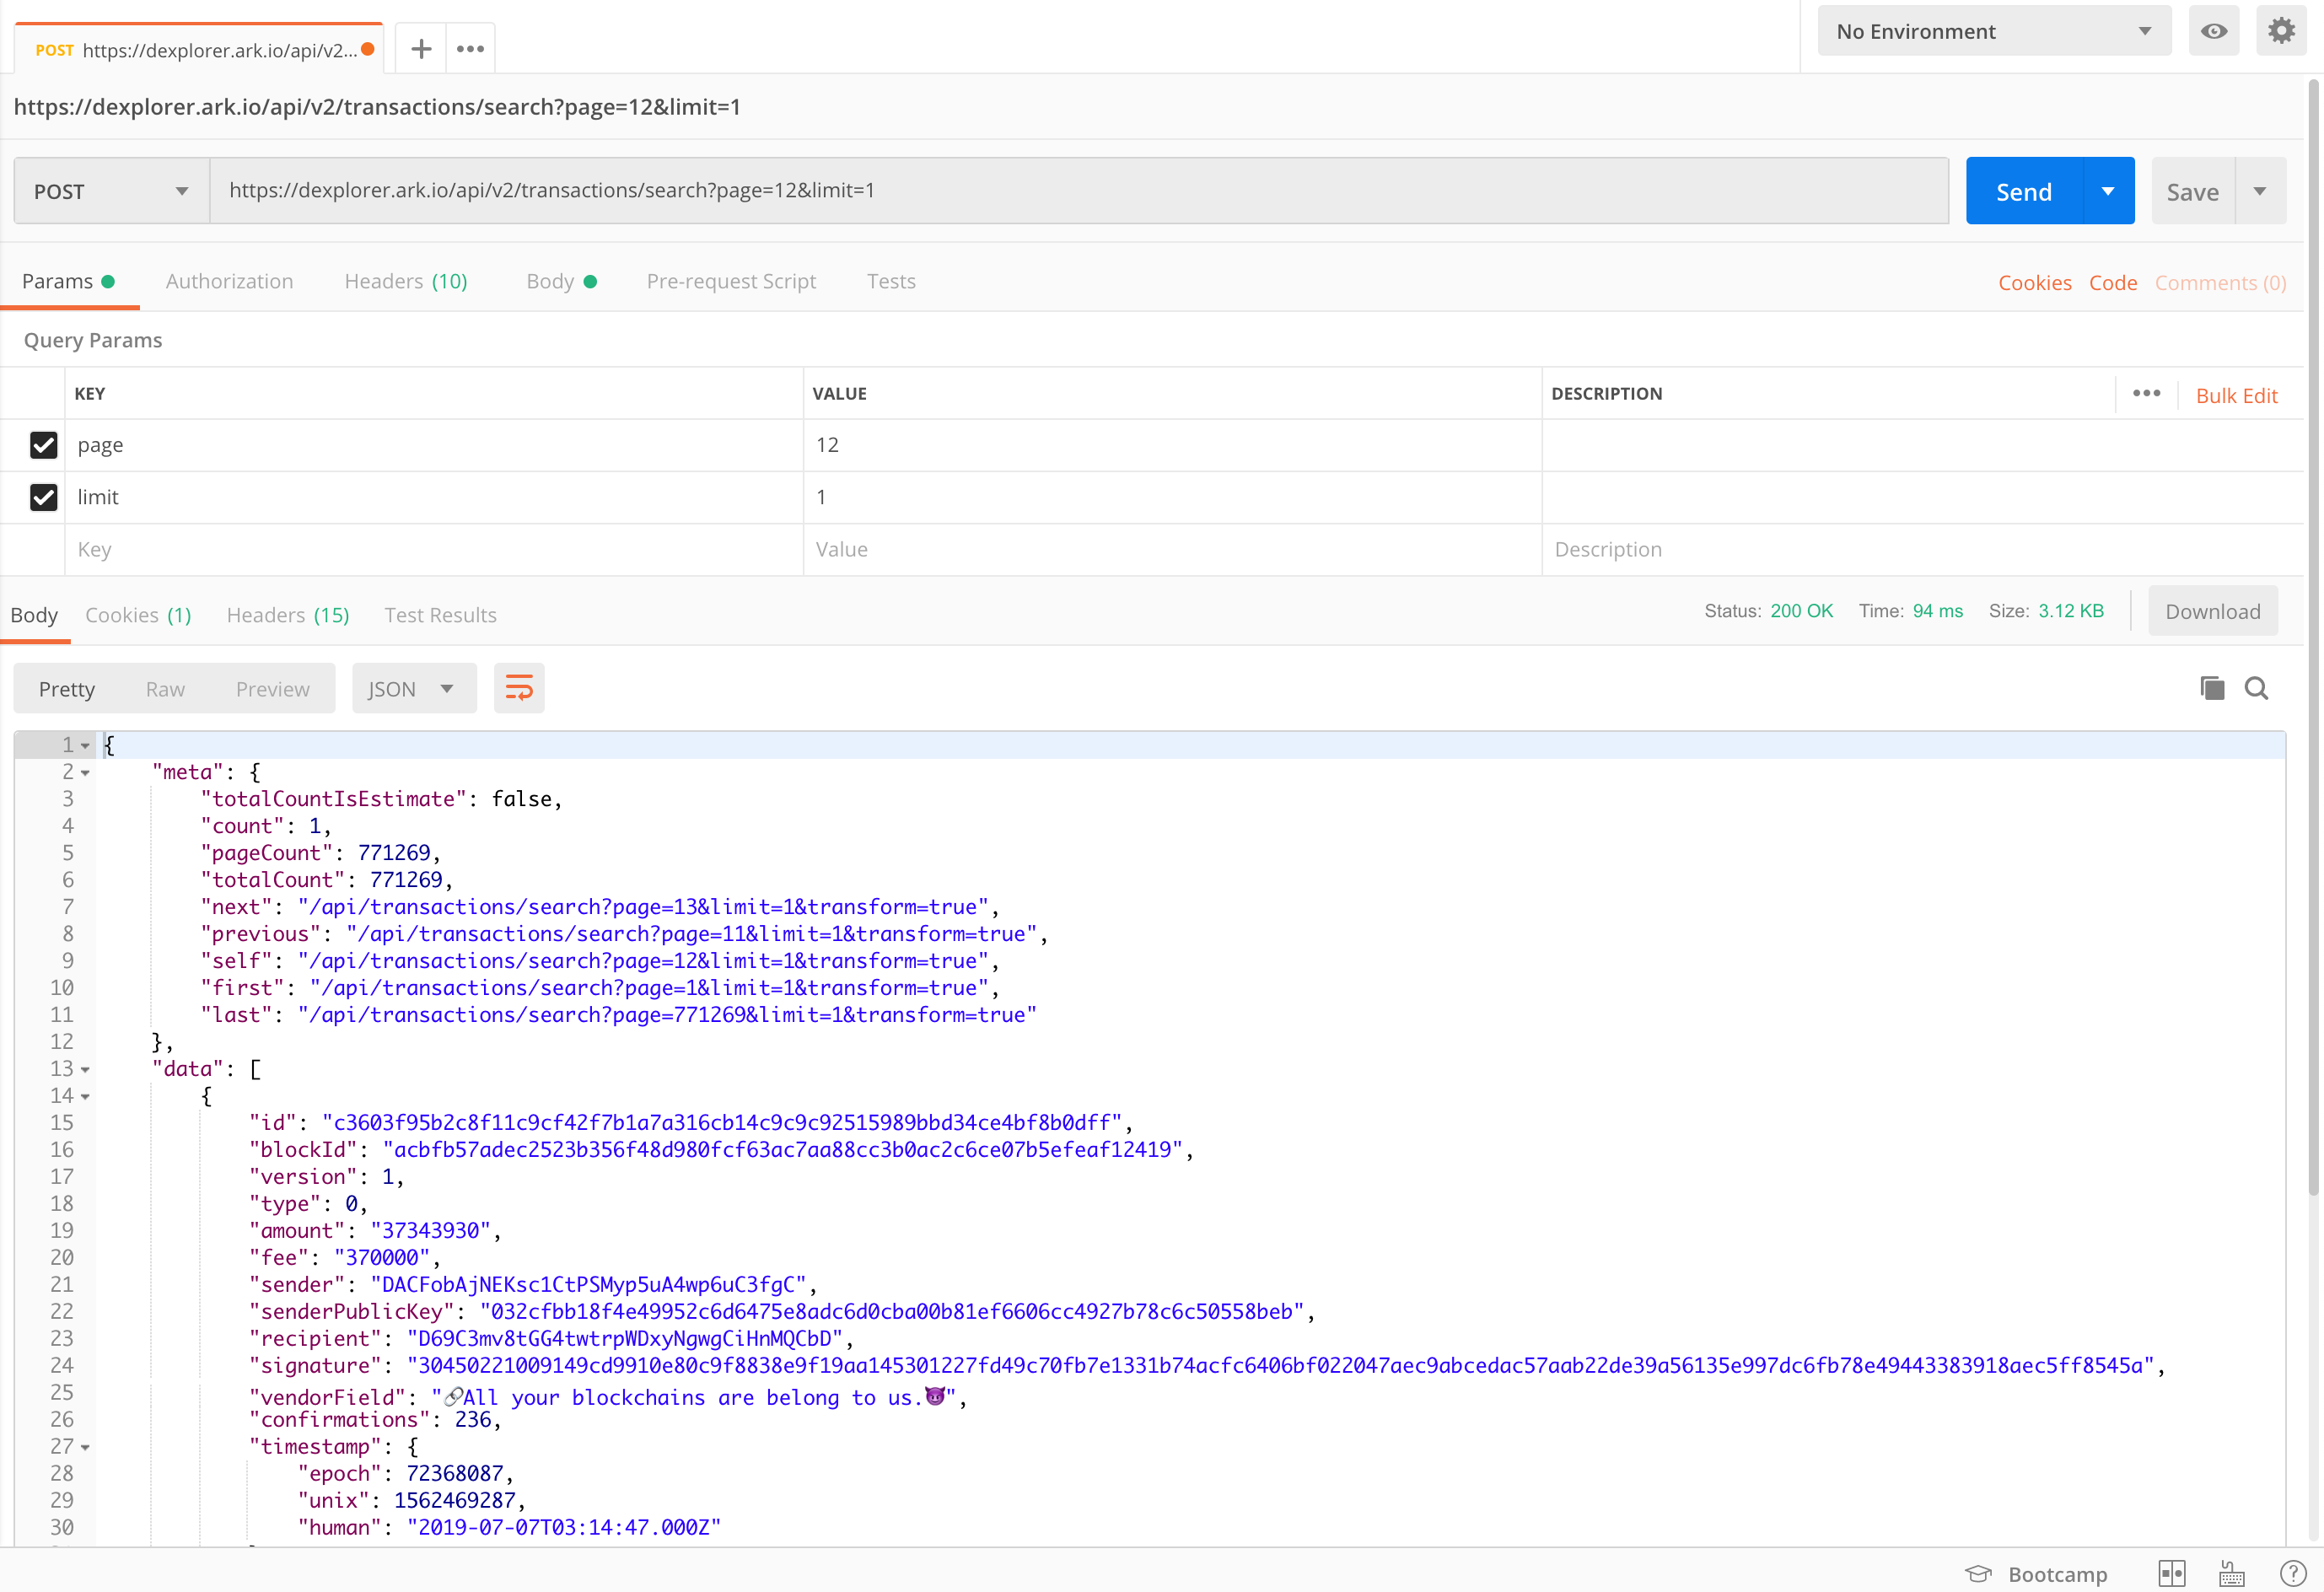The height and width of the screenshot is (1592, 2324).
Task: Collapse the meta object on line 2
Action: pos(85,773)
